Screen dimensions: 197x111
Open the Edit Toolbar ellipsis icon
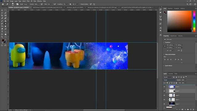(x=6, y=37)
